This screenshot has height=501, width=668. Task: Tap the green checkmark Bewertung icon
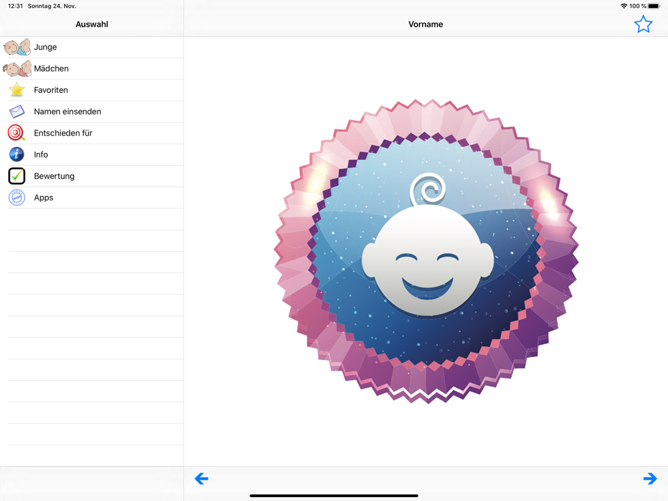17,176
